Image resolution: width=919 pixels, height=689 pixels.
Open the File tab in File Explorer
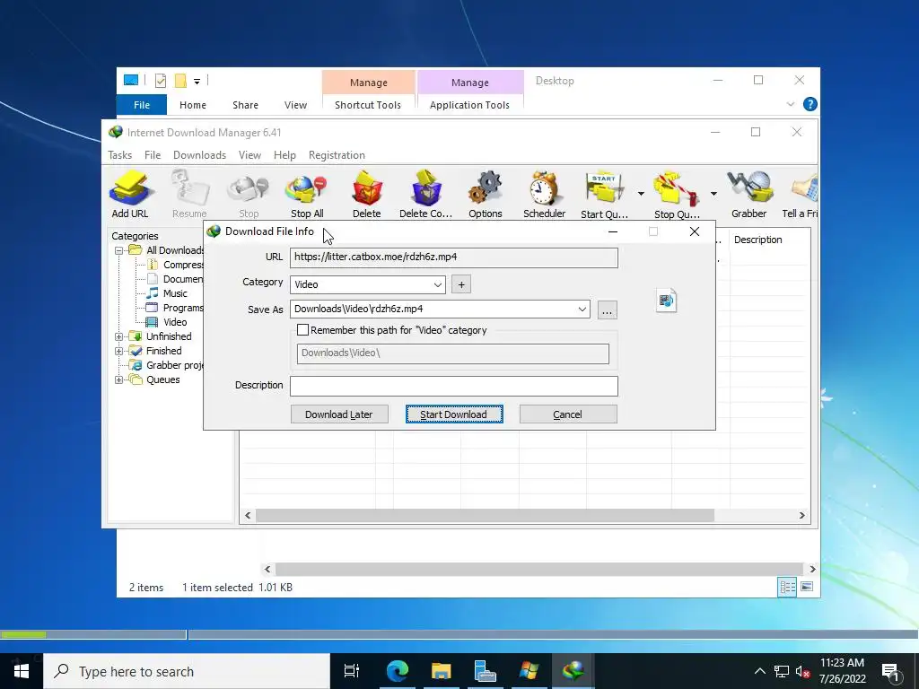click(x=142, y=105)
